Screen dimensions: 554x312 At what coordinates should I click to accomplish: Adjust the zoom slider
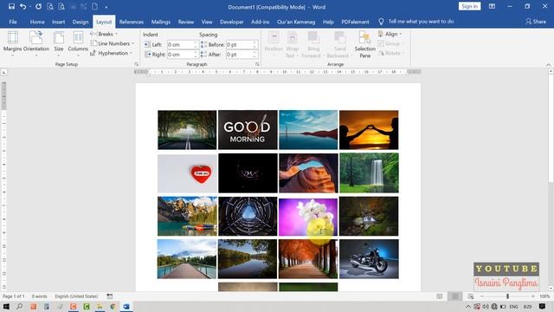(x=507, y=296)
